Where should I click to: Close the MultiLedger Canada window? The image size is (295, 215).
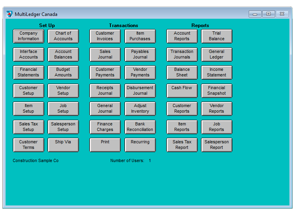(282, 14)
